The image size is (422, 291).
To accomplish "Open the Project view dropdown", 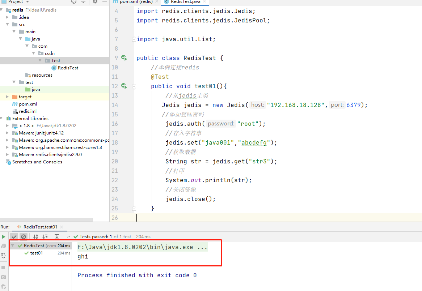I will [x=28, y=1].
